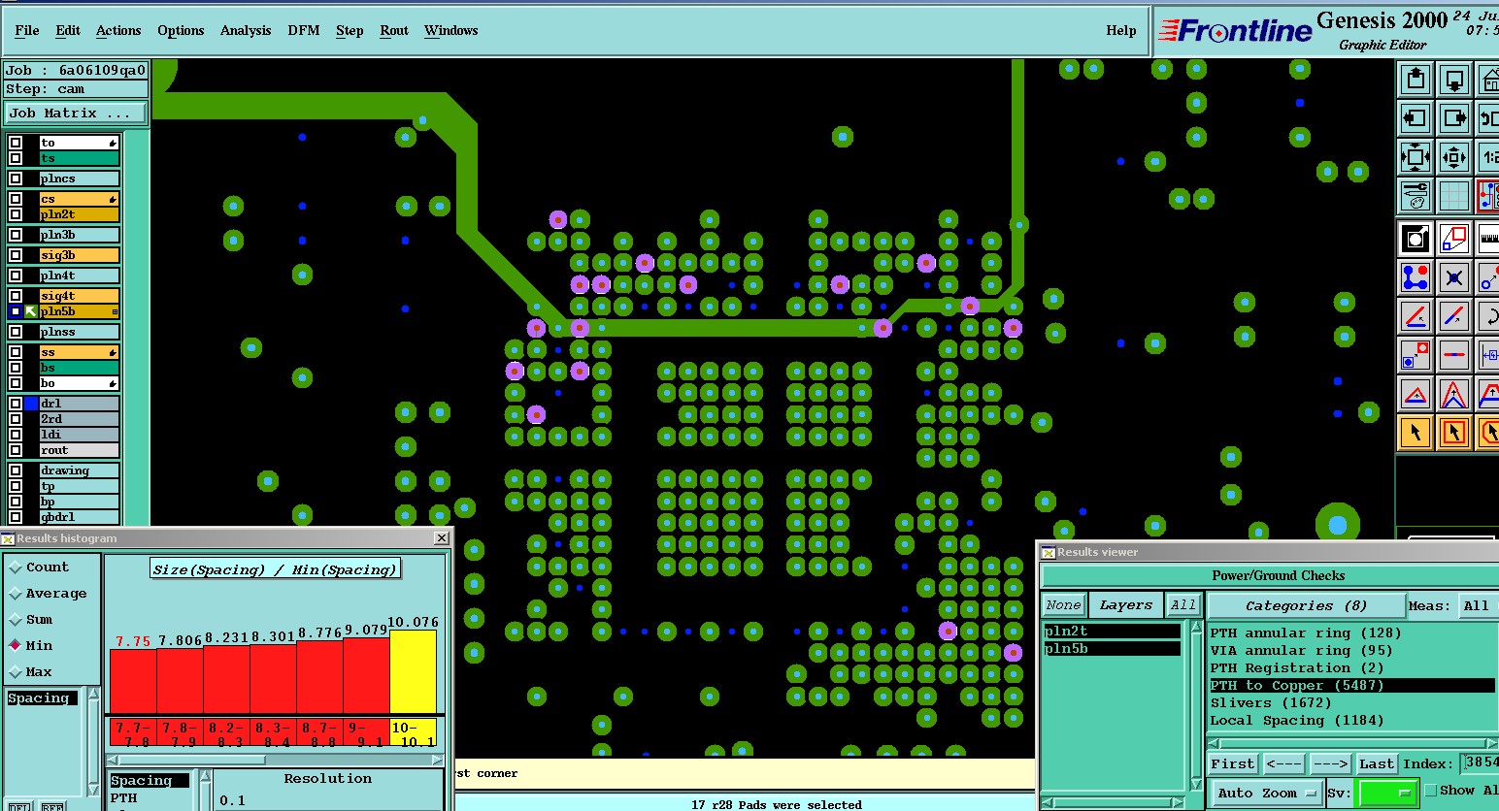The height and width of the screenshot is (811, 1499).
Task: Click the zoom-in shrink arrows icon
Action: tap(1453, 156)
